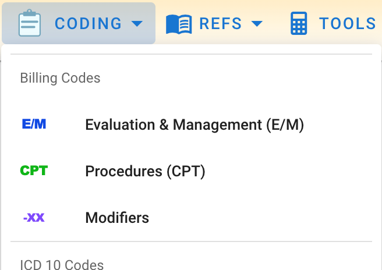Open the TOOLS menu label

point(347,24)
